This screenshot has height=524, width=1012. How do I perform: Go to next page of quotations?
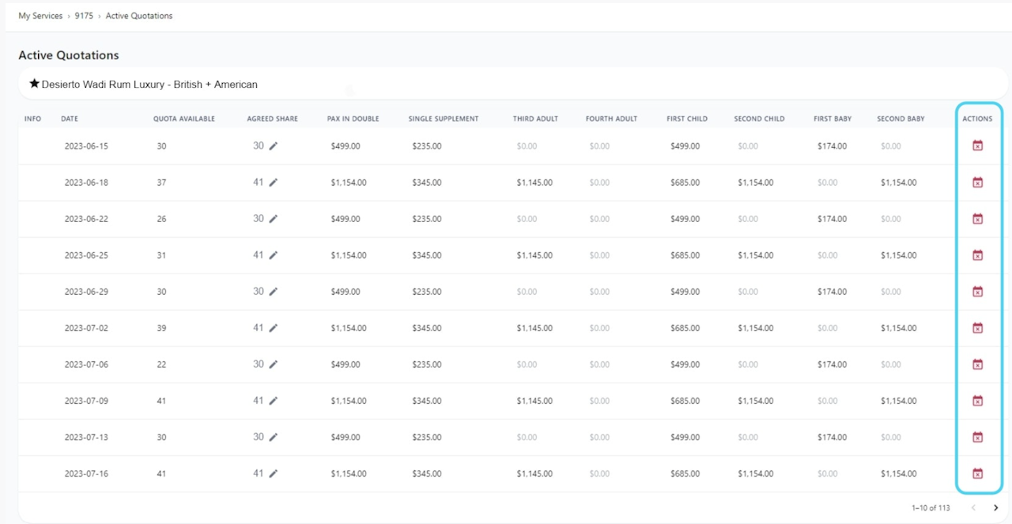point(995,508)
